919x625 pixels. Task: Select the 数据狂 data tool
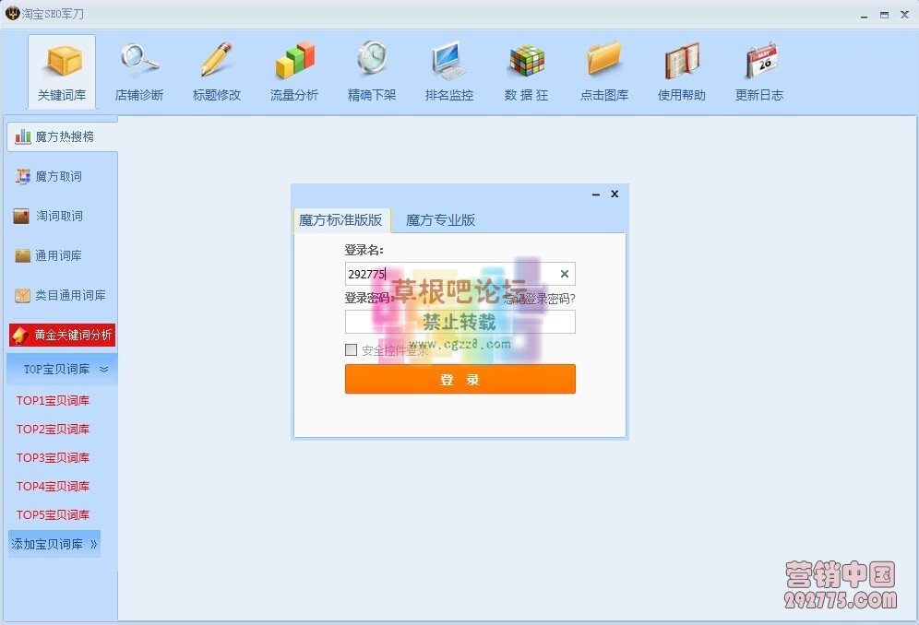(x=526, y=71)
